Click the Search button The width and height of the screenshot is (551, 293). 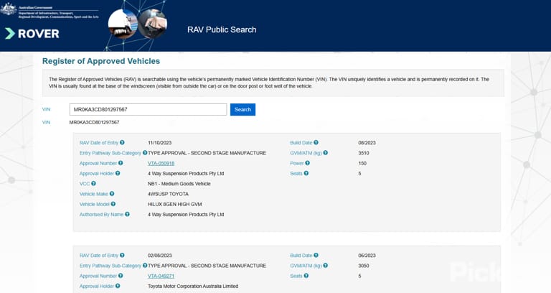242,109
